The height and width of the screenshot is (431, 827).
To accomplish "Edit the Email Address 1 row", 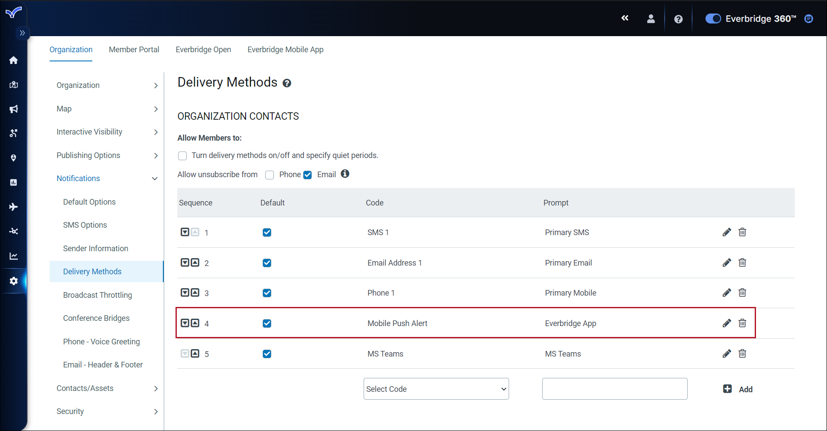I will [x=726, y=263].
